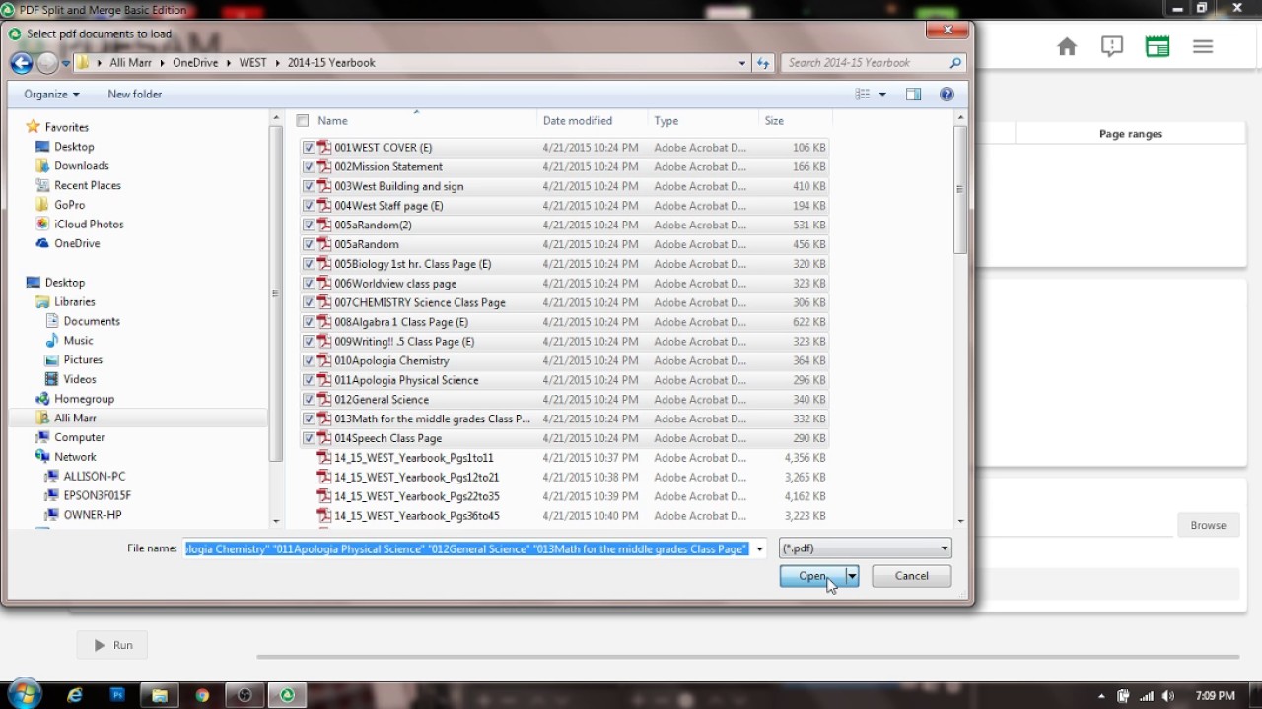Click the home icon in PDFsam window
The height and width of the screenshot is (709, 1262).
coord(1067,47)
